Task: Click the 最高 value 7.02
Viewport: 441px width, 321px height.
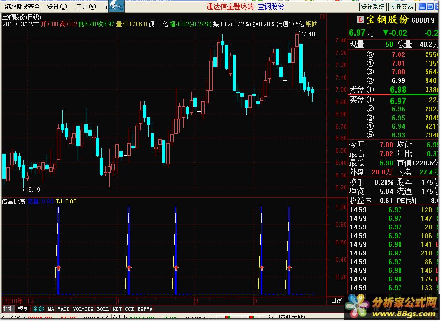Action: (386, 154)
